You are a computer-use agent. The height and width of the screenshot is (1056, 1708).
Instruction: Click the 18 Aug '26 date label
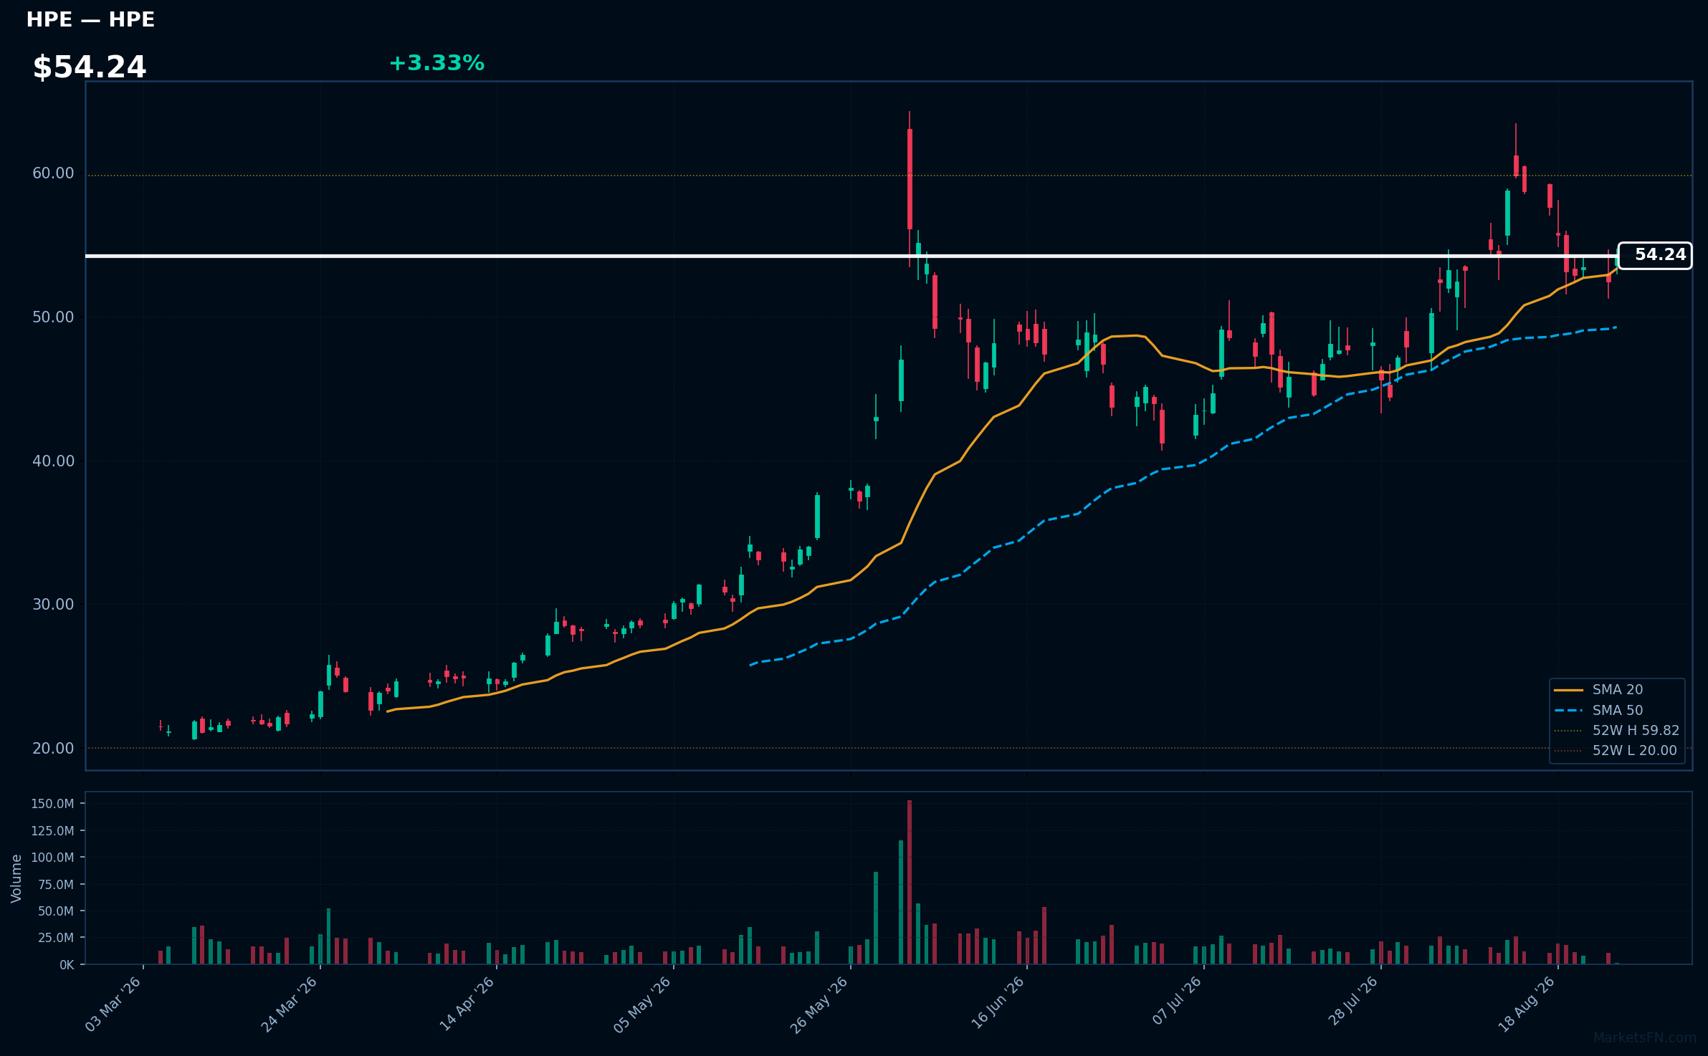point(1527,1004)
